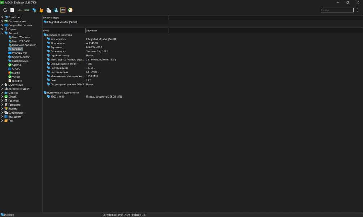Click the user contact icon in toolbar
The width and height of the screenshot is (363, 217).
(56, 10)
